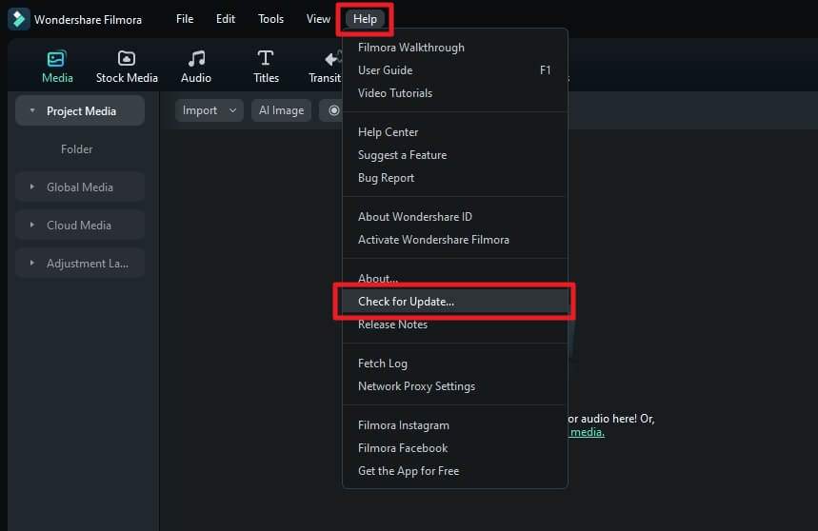Visit Filmora Instagram

coord(454,425)
